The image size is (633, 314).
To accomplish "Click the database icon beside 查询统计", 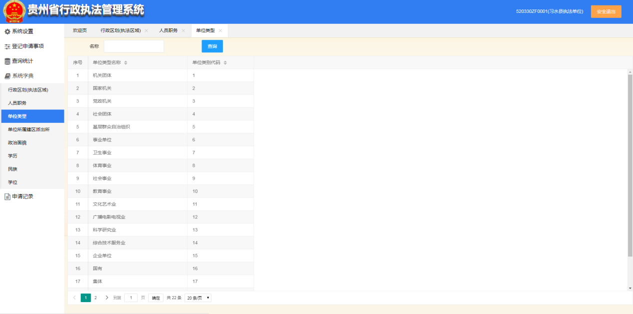I will 7,61.
